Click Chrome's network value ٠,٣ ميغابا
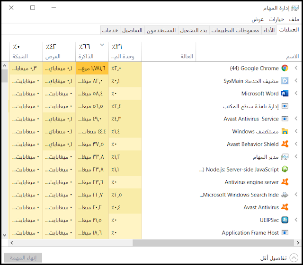This screenshot has height=265, width=303. pos(26,68)
